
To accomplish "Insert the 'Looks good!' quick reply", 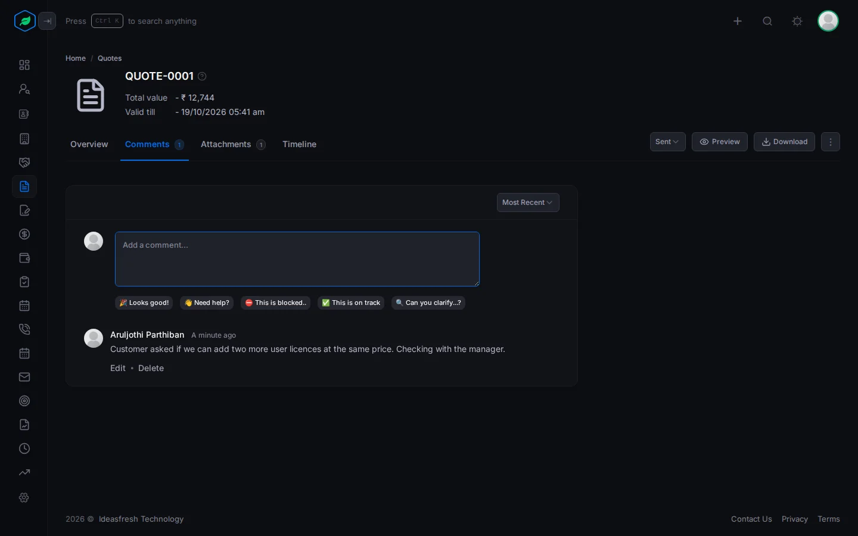I will pyautogui.click(x=144, y=303).
